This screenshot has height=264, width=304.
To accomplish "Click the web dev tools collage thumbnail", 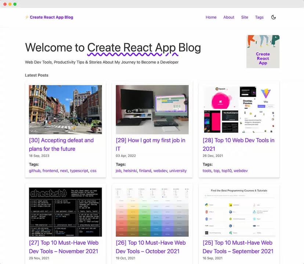I will pyautogui.click(x=239, y=110).
